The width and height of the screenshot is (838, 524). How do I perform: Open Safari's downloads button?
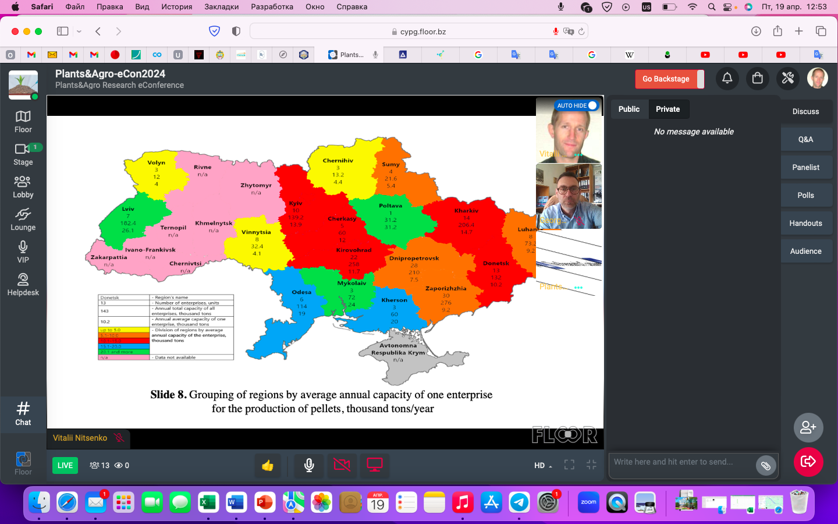tap(756, 31)
